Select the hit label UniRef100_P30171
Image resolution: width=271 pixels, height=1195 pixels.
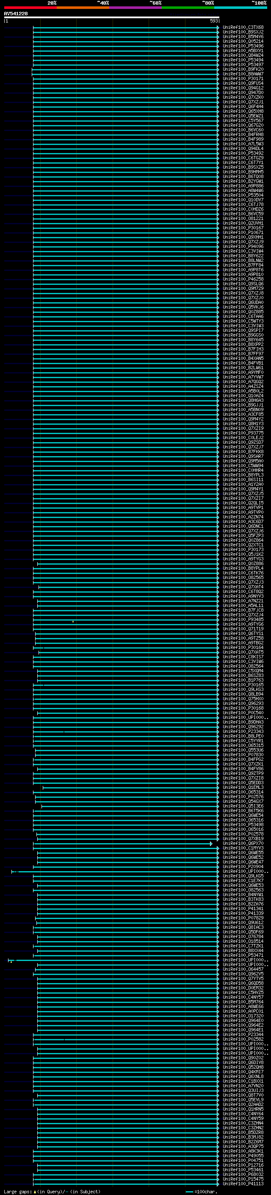tap(243, 78)
